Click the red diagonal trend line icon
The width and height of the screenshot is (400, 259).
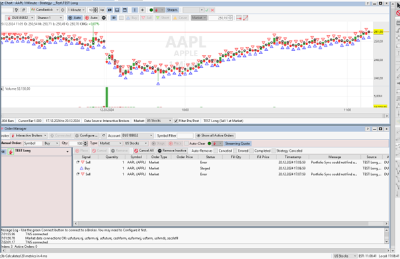pyautogui.click(x=245, y=18)
